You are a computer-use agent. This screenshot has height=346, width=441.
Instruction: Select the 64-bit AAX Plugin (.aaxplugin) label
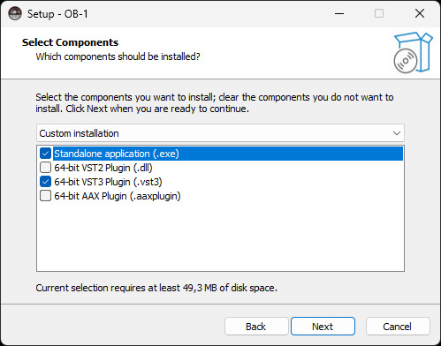pos(118,196)
